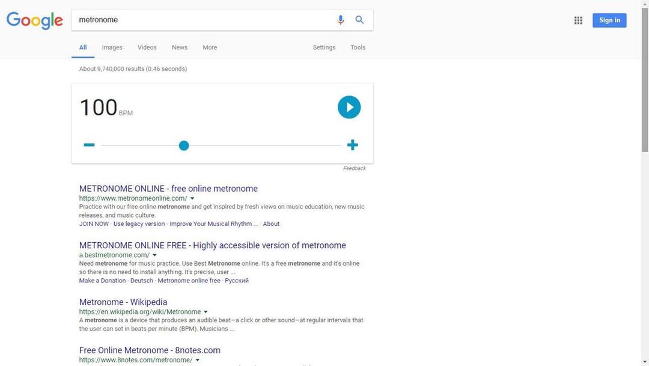Expand options arrow for a.bestmetronome.com result
Image resolution: width=649 pixels, height=366 pixels.
click(154, 255)
